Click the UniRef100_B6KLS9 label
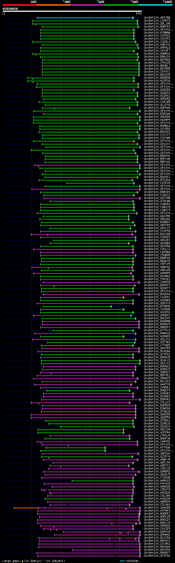Screen dimensions: 175x563 point(157,523)
